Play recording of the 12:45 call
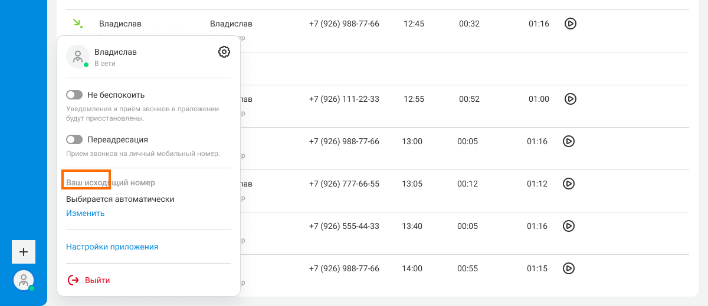Viewport: 708px width, 306px height. 570,24
